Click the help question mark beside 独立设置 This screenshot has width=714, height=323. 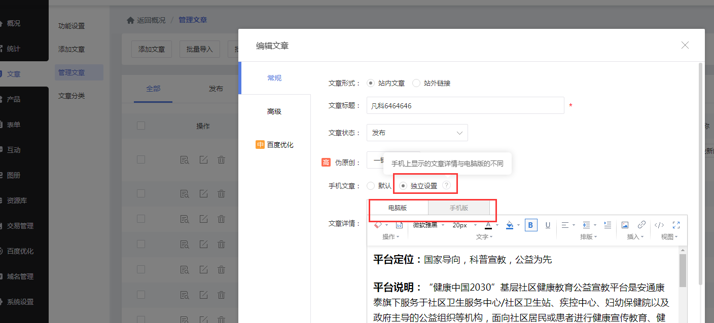tap(446, 185)
